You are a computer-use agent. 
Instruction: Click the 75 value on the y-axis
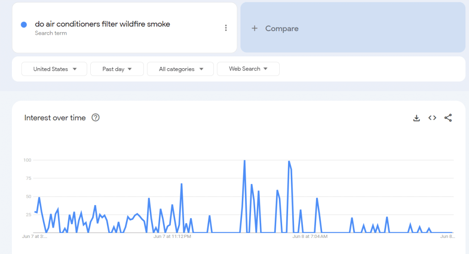pyautogui.click(x=27, y=178)
